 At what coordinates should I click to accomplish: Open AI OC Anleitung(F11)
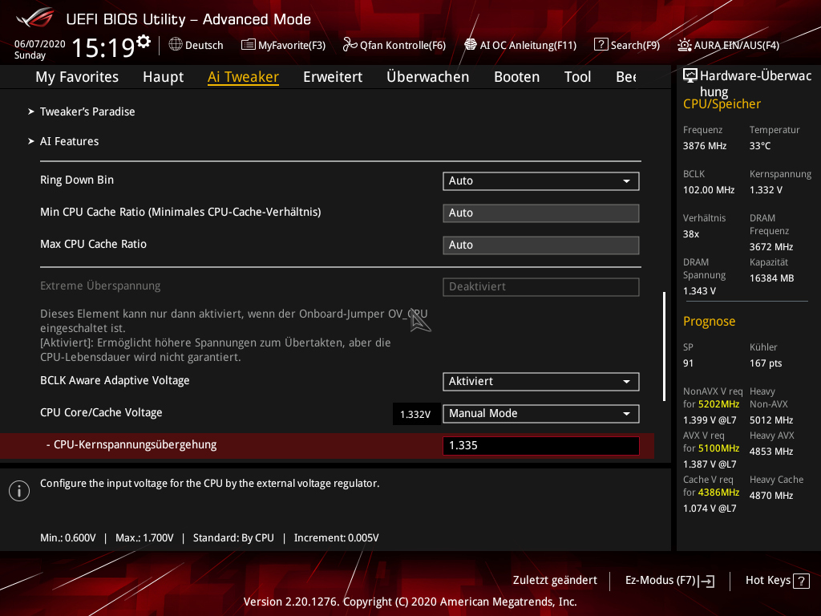[x=520, y=45]
